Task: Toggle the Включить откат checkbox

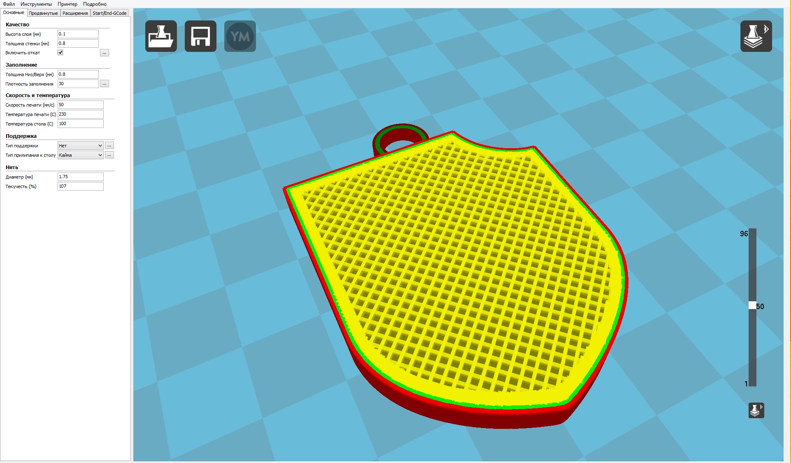Action: [60, 53]
